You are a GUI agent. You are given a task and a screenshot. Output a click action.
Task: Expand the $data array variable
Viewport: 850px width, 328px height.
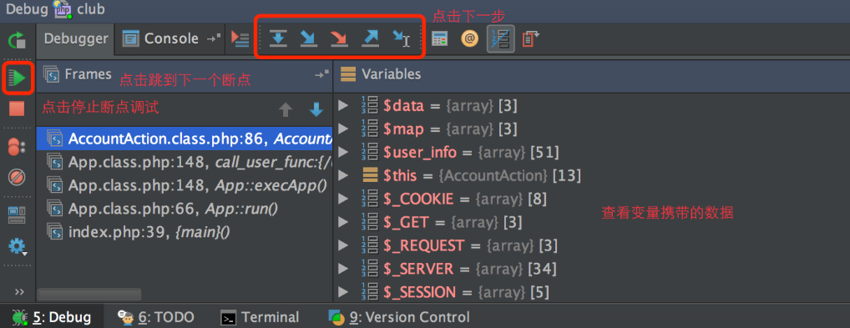coord(342,106)
